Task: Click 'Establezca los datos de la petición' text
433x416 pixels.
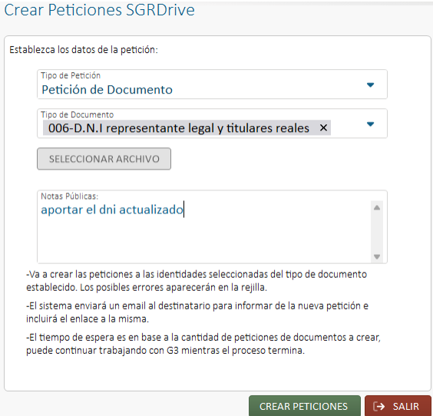Action: 84,50
